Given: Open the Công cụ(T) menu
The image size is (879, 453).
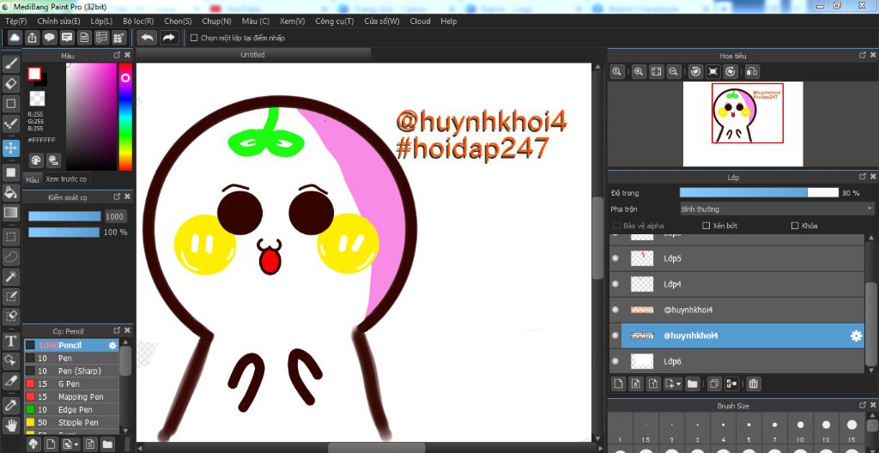Looking at the screenshot, I should coord(335,21).
